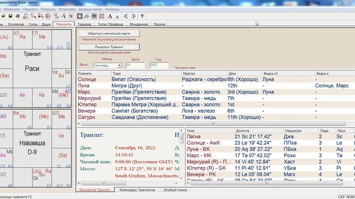
Task: Open the Изменить menu
Action: click(x=12, y=9)
